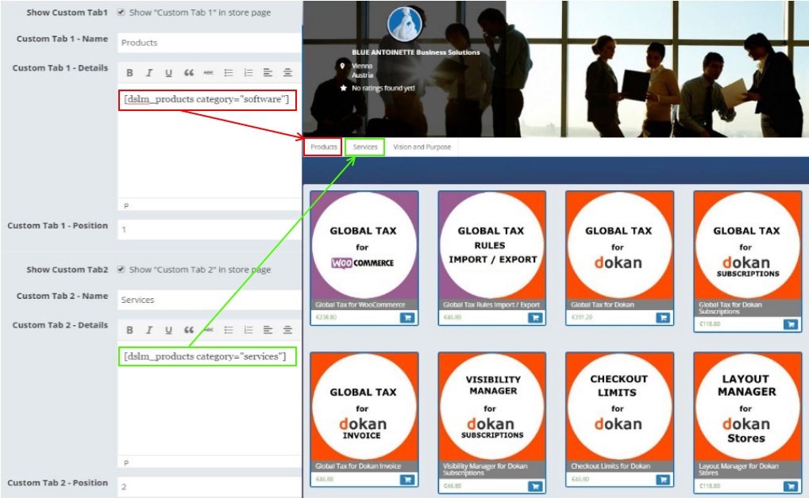Open the Visibility Manager for Dokan Subscriptions link
This screenshot has width=809, height=498.
(485, 469)
